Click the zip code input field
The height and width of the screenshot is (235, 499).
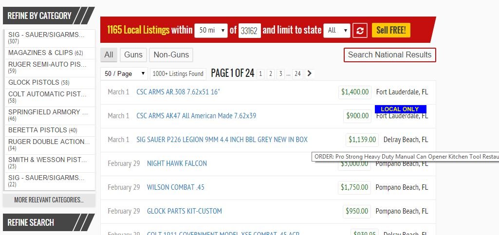249,31
